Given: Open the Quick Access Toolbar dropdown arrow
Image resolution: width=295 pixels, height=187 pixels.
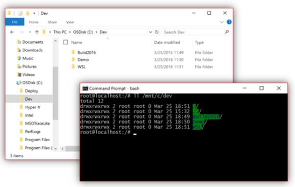Looking at the screenshot, I should [x=34, y=13].
